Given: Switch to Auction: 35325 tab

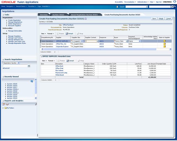Looking at the screenshot, I should tap(58, 15).
